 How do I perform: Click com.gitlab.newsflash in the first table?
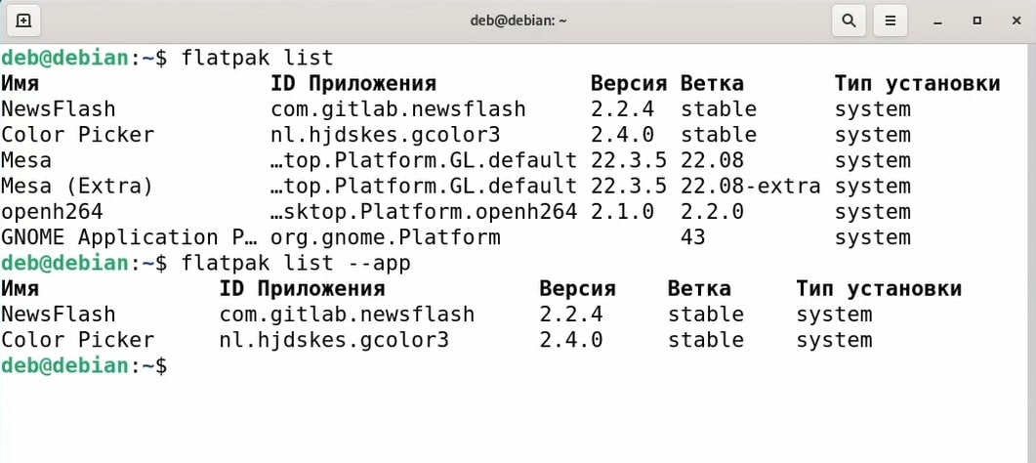point(398,109)
